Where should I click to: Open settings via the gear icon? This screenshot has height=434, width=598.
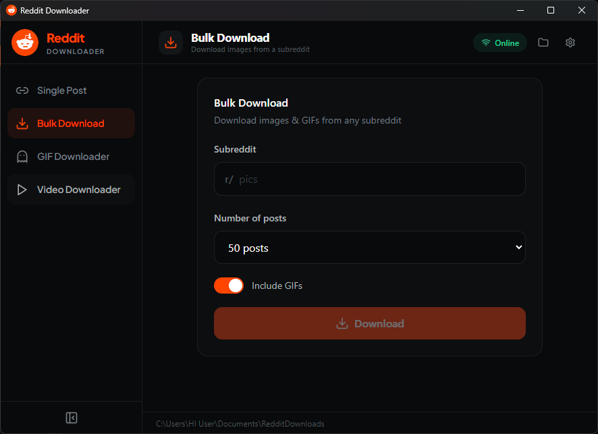click(x=570, y=43)
